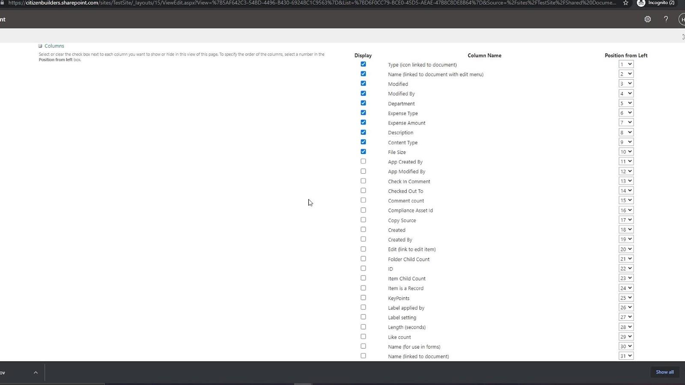Open position dropdown for Compliance Asset Id

(x=626, y=210)
